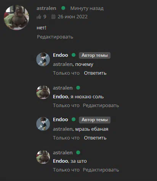The image size is (157, 181).
Task: Click the calendar registration date icon
Action: tap(53, 17)
